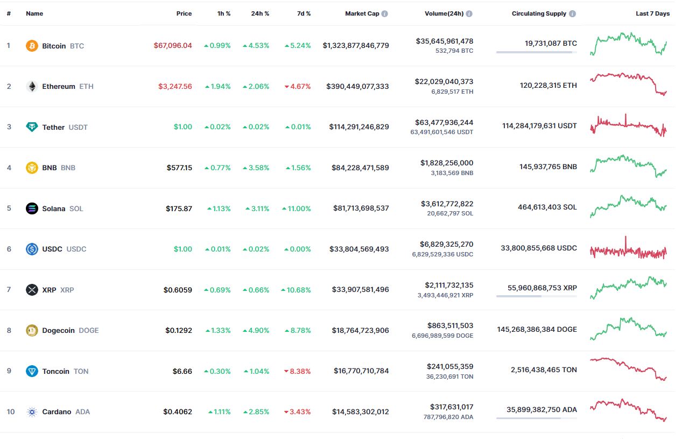Click Ethereum's 24h volume value

[x=444, y=81]
